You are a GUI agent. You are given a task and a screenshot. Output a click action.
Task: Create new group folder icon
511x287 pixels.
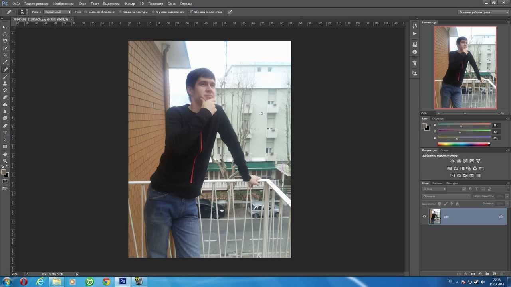tap(487, 274)
